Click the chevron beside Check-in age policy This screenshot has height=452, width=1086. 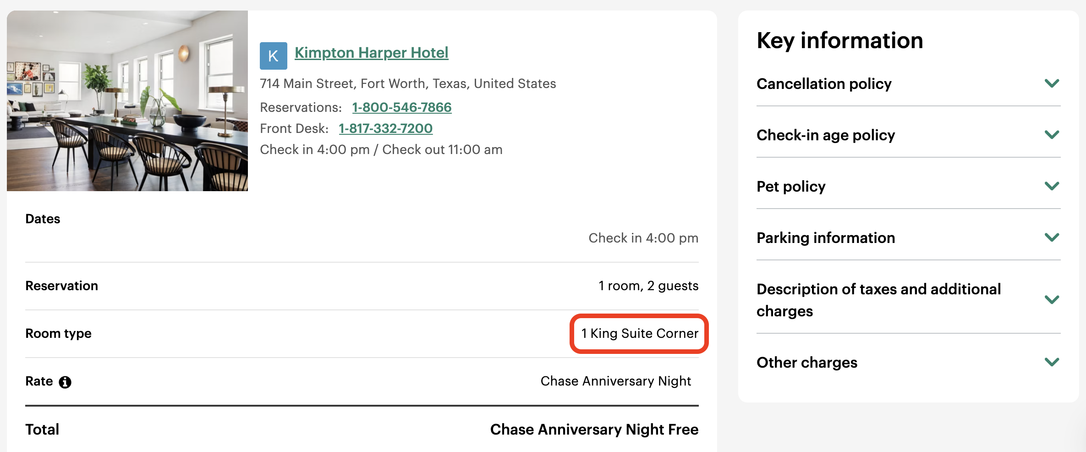(1052, 135)
